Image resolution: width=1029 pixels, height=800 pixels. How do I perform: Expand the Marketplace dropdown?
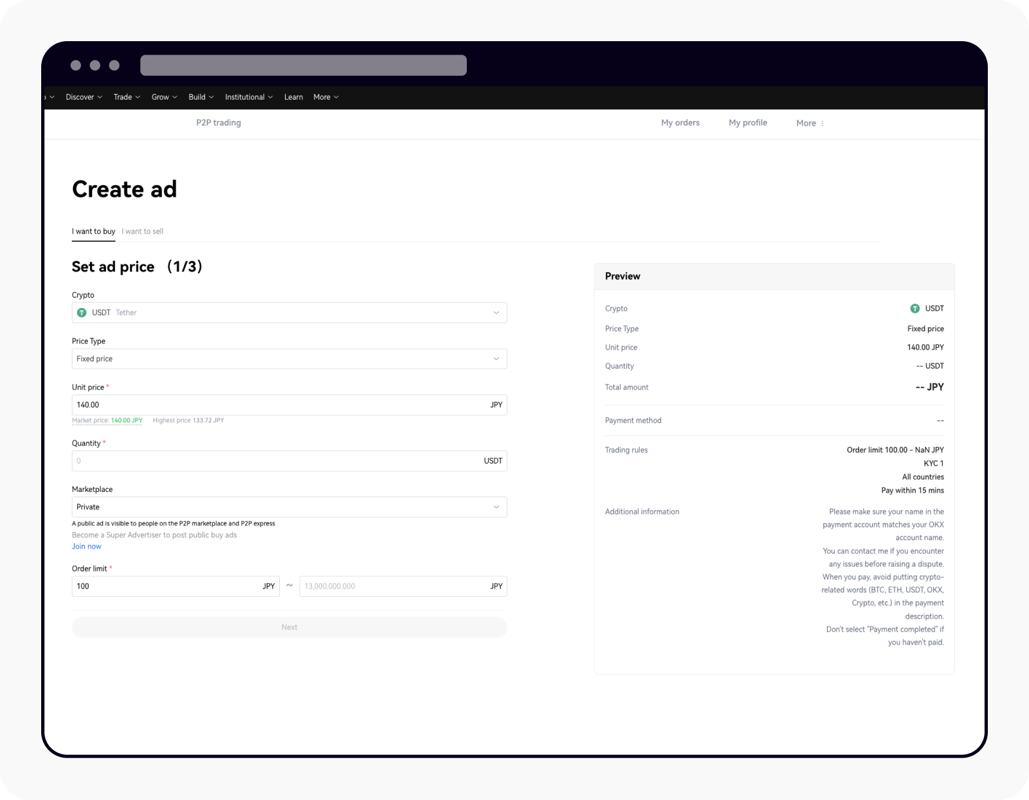click(496, 507)
